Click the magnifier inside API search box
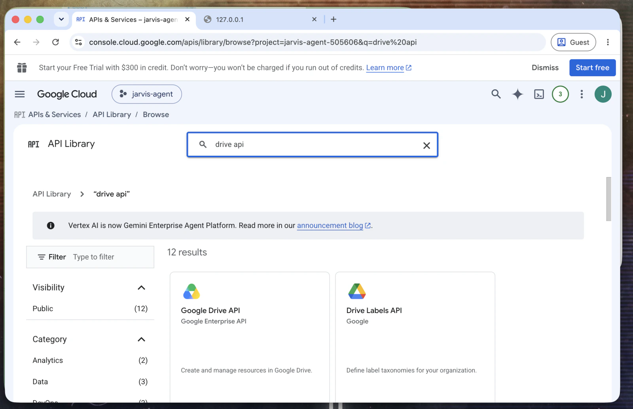 tap(203, 145)
